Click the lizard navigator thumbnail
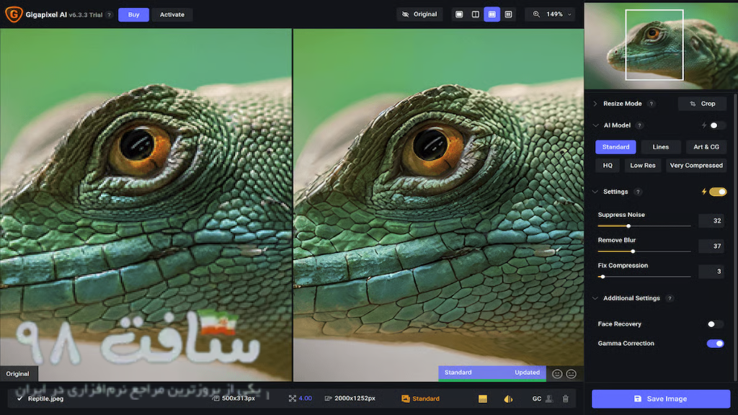The height and width of the screenshot is (415, 738). point(661,45)
